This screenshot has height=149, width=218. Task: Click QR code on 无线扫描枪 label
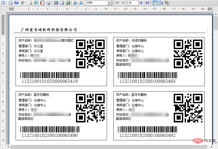(188, 54)
